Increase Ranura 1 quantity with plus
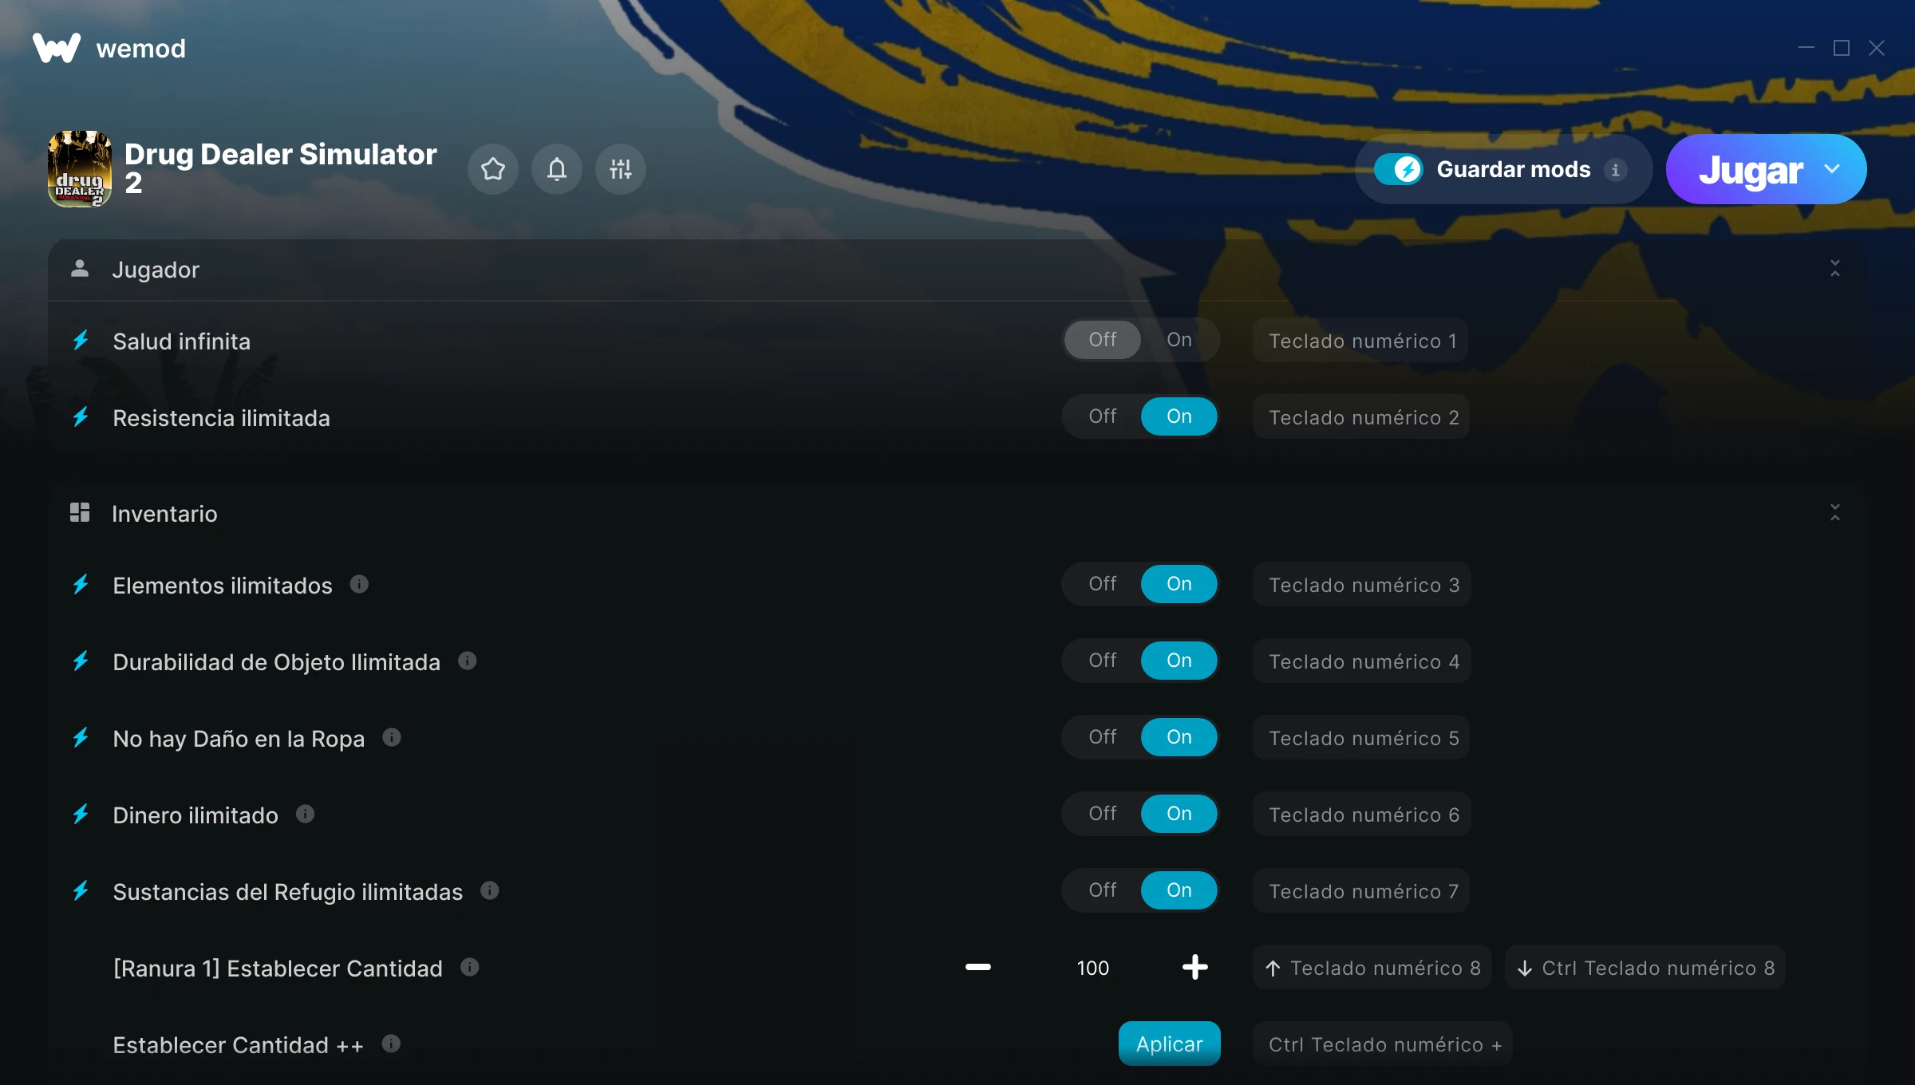Viewport: 1915px width, 1085px height. 1195,968
